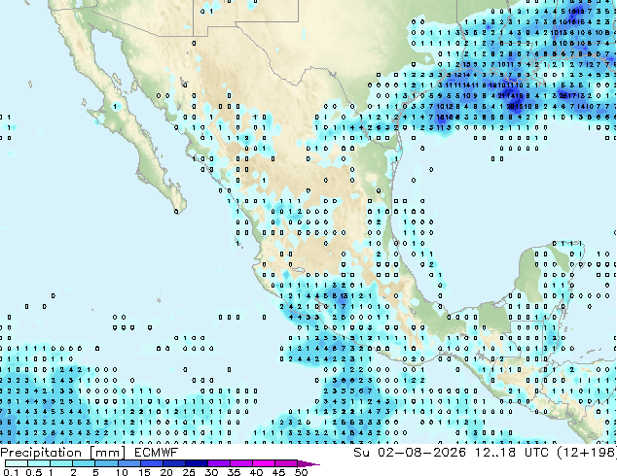Click the "Precipitation" title text
This screenshot has width=617, height=476.
[x=41, y=453]
